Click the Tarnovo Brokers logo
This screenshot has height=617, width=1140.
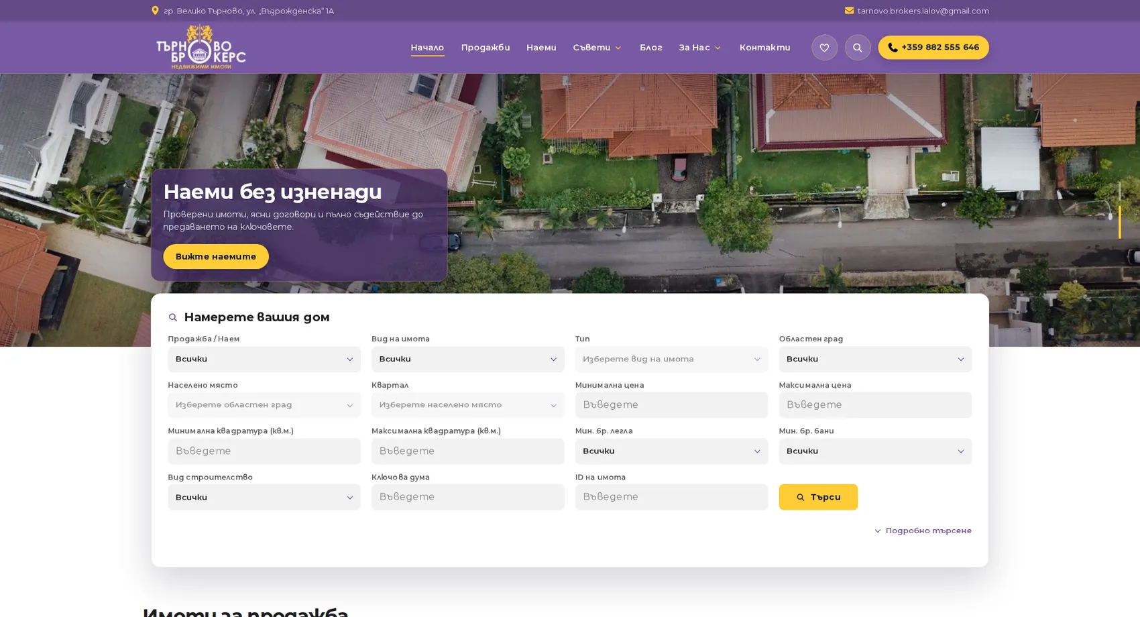click(x=201, y=46)
